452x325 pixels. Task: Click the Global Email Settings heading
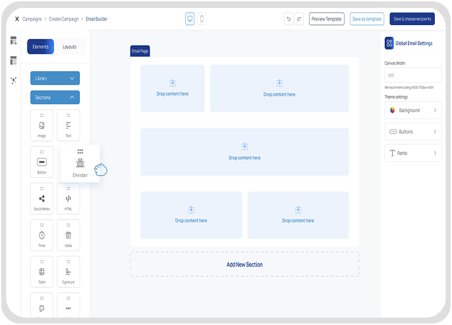pyautogui.click(x=414, y=44)
